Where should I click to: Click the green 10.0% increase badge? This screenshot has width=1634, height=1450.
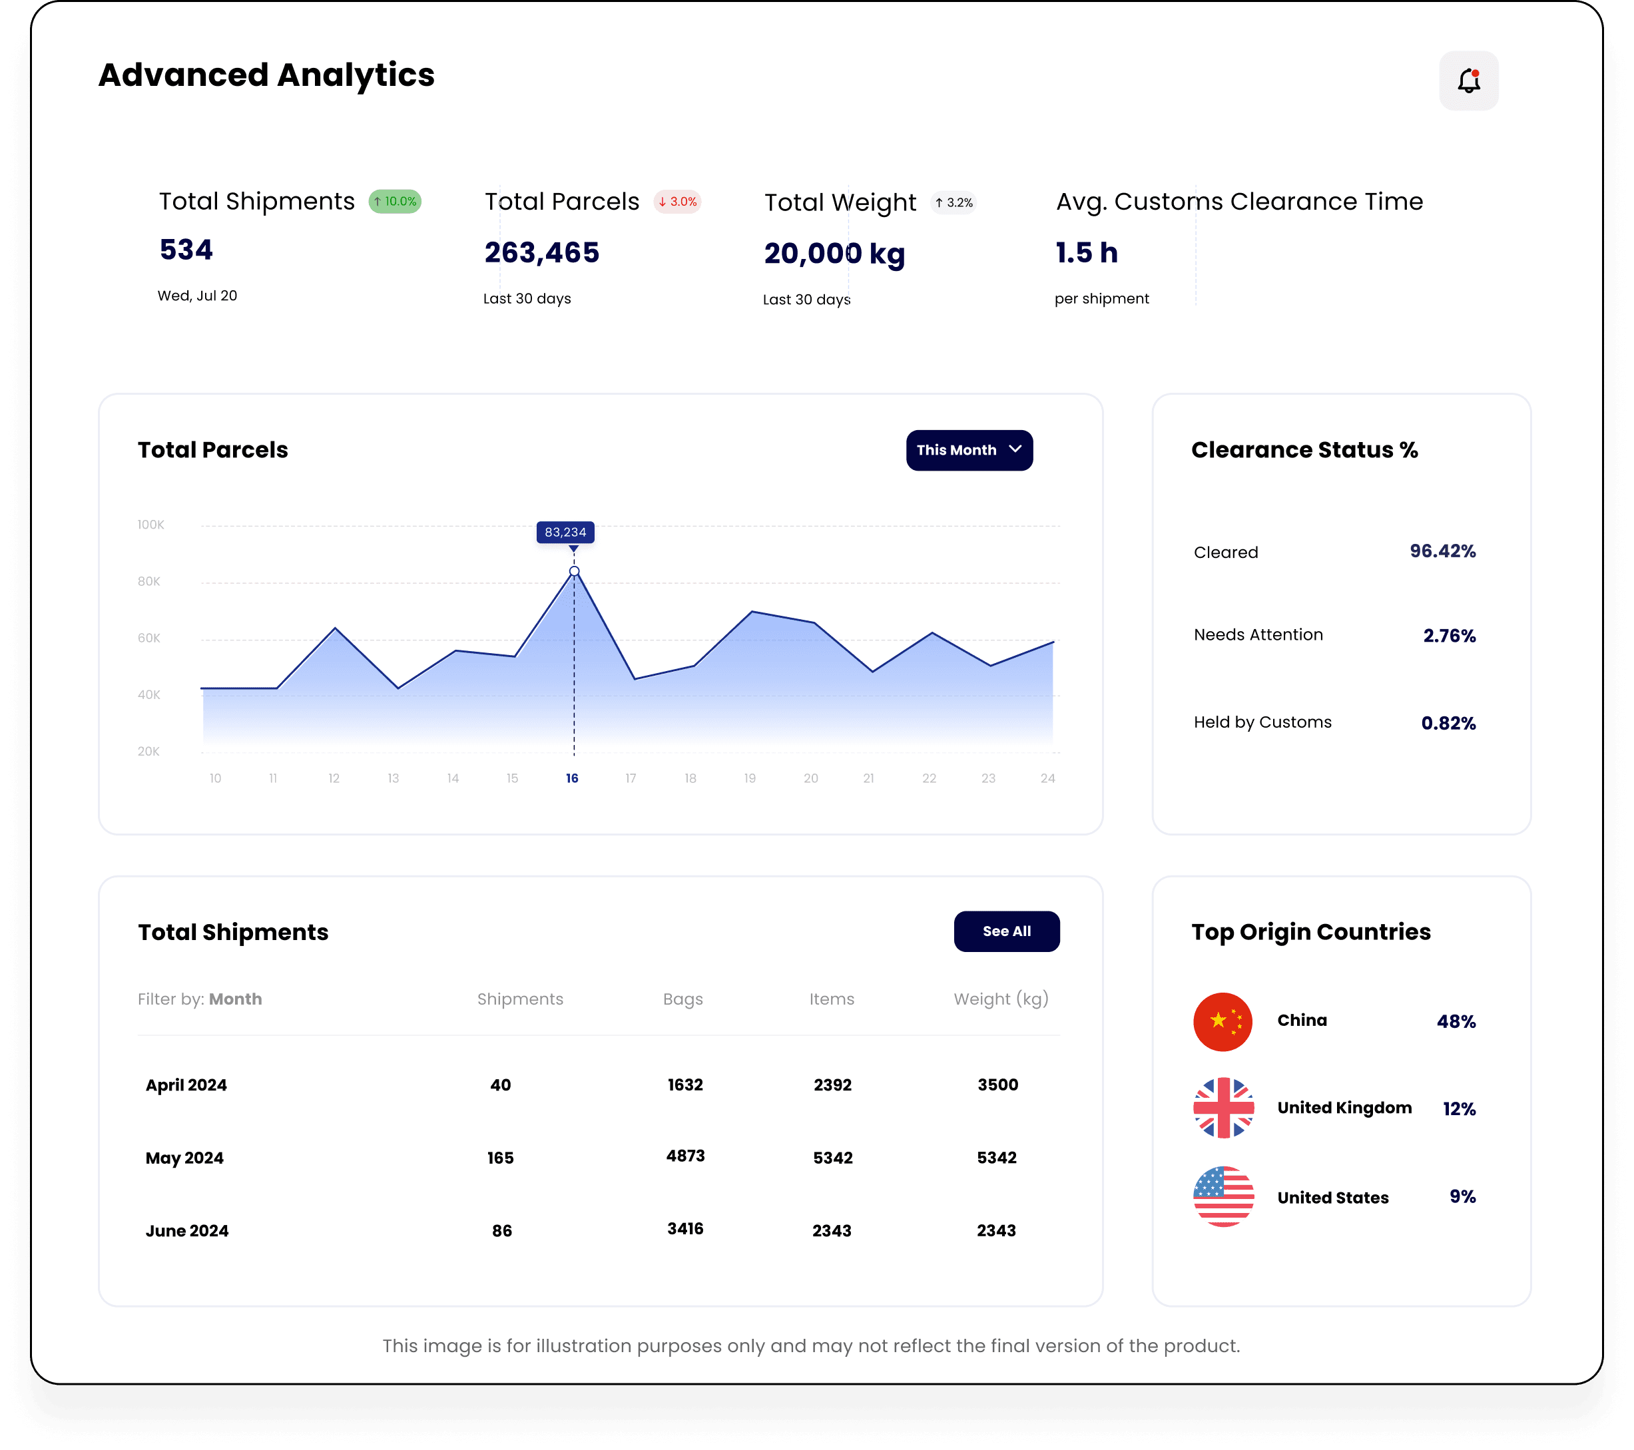coord(395,202)
